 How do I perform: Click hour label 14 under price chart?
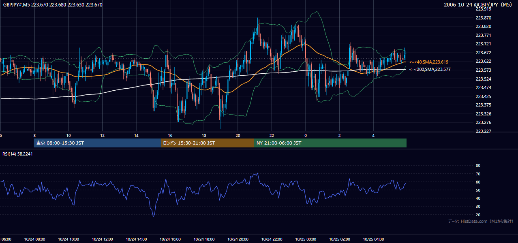(136, 136)
